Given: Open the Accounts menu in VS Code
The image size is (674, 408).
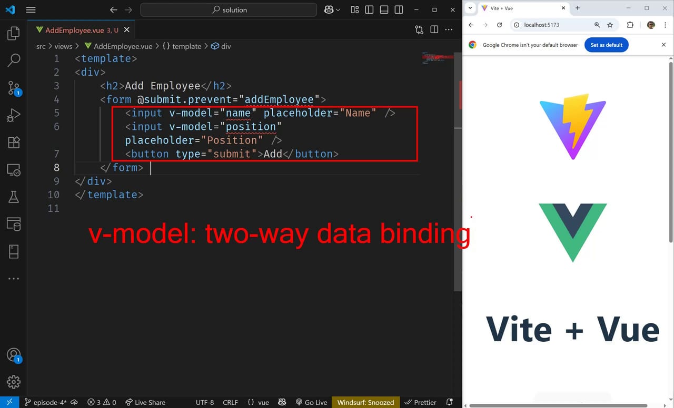Looking at the screenshot, I should (x=14, y=355).
